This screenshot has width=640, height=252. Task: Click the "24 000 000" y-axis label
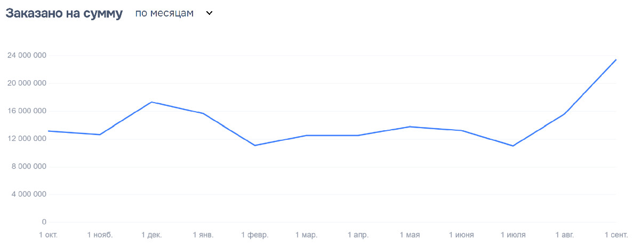point(27,55)
